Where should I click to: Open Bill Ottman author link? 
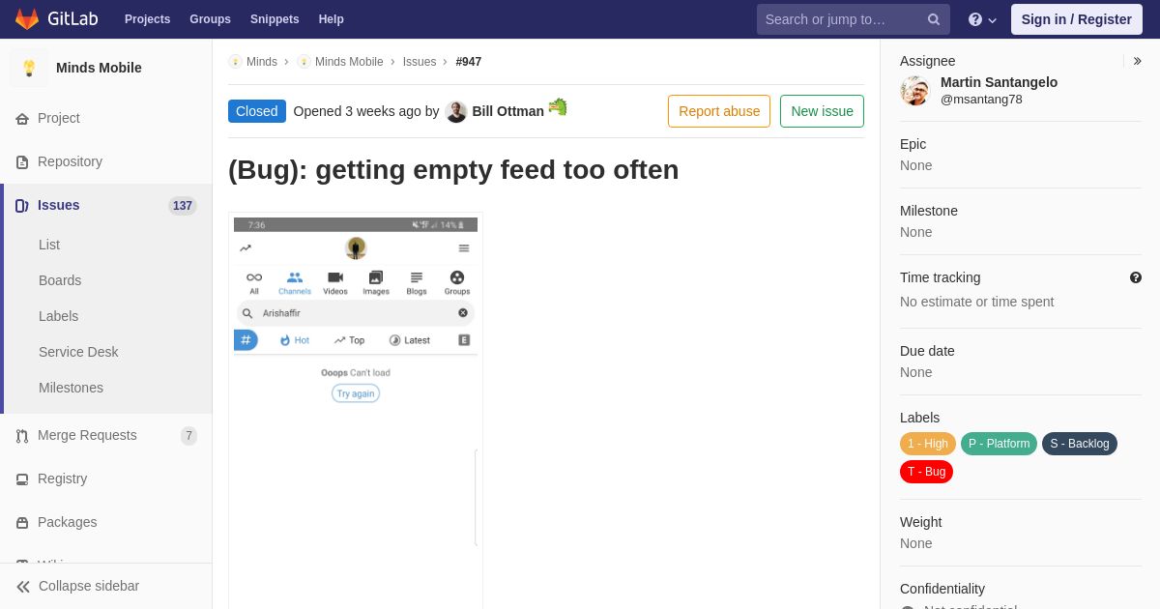pos(508,111)
